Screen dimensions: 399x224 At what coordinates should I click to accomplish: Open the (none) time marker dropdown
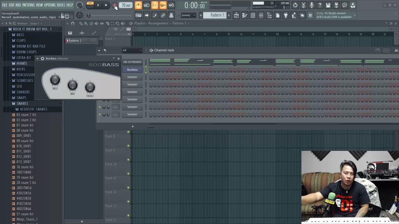[x=188, y=15]
